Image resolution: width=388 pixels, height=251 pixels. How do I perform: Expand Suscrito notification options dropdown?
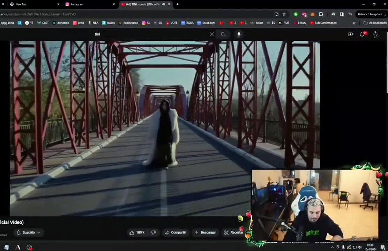(39, 233)
